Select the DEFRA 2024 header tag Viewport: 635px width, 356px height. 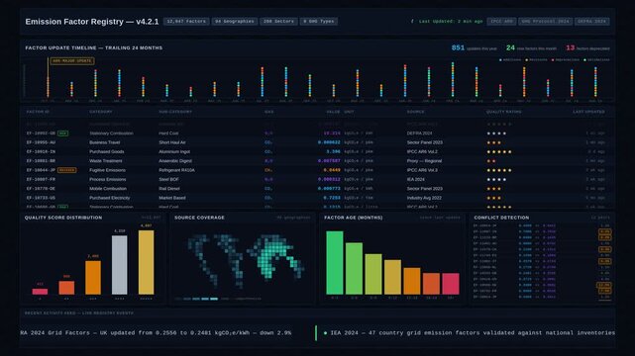click(x=591, y=22)
